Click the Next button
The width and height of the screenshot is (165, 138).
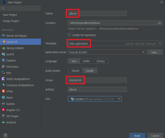point(137,136)
